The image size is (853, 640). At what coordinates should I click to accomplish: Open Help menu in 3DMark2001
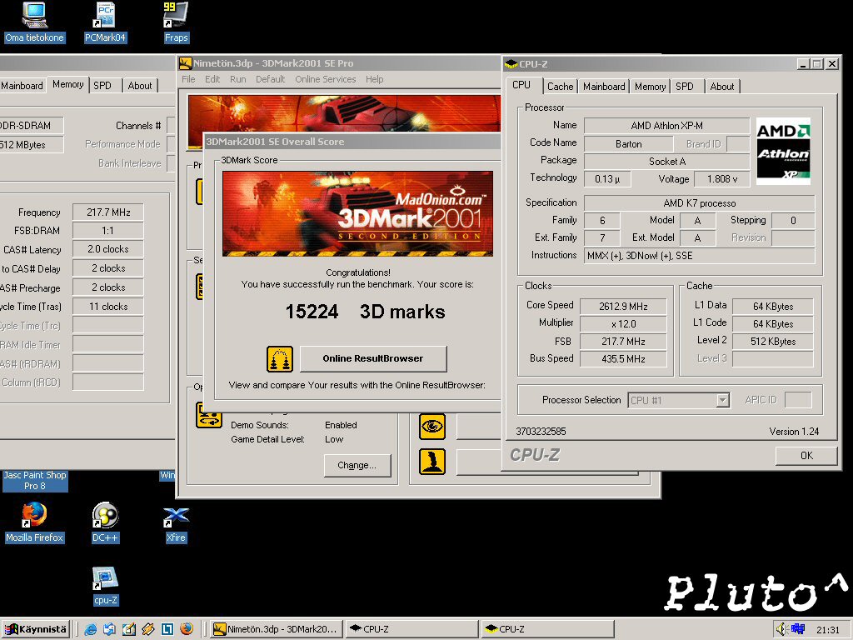(x=374, y=79)
